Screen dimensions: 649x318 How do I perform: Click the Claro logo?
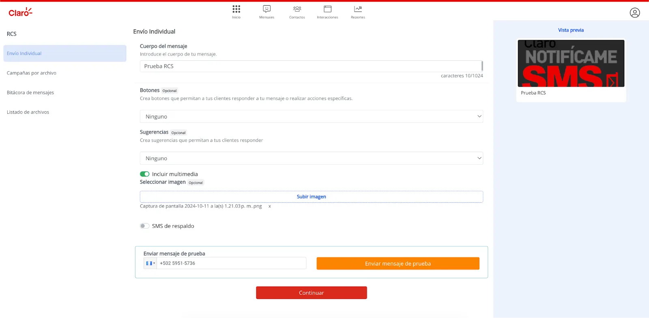coord(20,13)
